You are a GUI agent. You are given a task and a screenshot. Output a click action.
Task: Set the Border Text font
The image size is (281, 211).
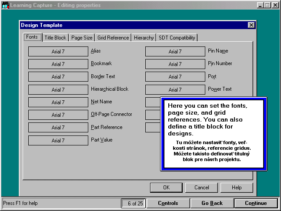coord(58,77)
